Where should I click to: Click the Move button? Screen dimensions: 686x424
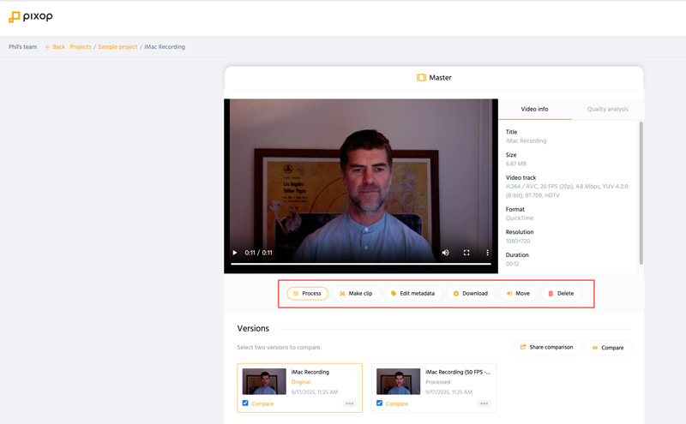coord(517,293)
